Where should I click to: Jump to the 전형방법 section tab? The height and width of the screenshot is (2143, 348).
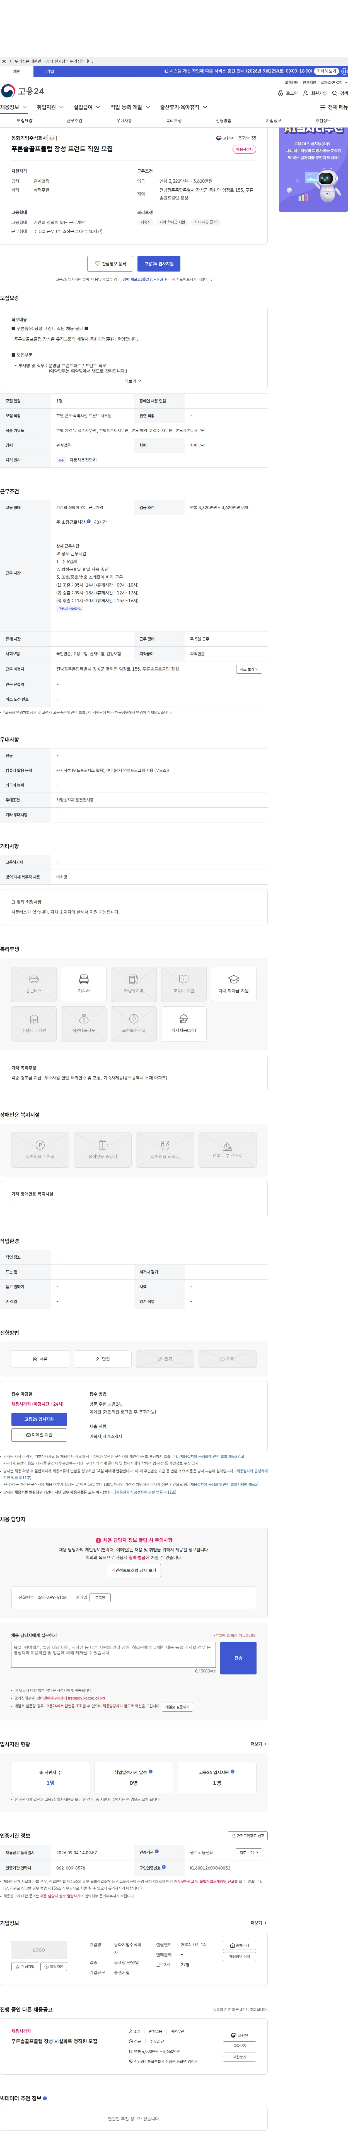(223, 121)
